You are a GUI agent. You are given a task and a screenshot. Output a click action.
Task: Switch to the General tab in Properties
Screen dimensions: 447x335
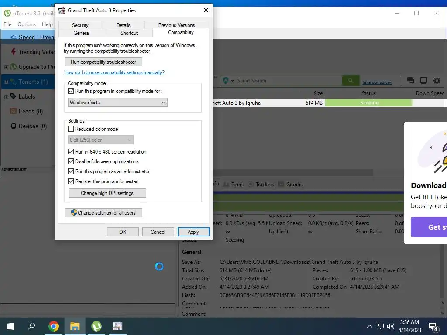pos(82,33)
